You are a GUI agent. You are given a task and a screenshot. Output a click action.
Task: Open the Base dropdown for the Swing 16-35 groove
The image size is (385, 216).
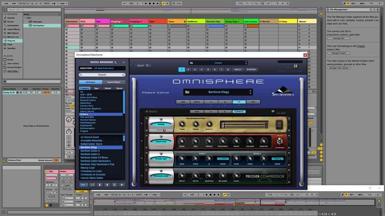pos(27,93)
